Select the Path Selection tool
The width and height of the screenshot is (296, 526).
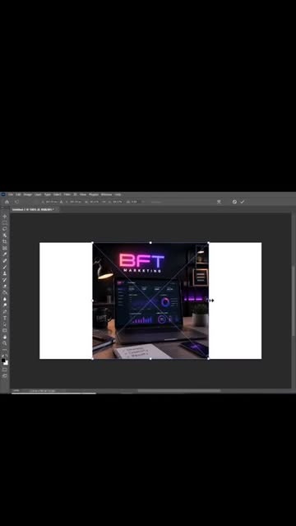tap(5, 324)
